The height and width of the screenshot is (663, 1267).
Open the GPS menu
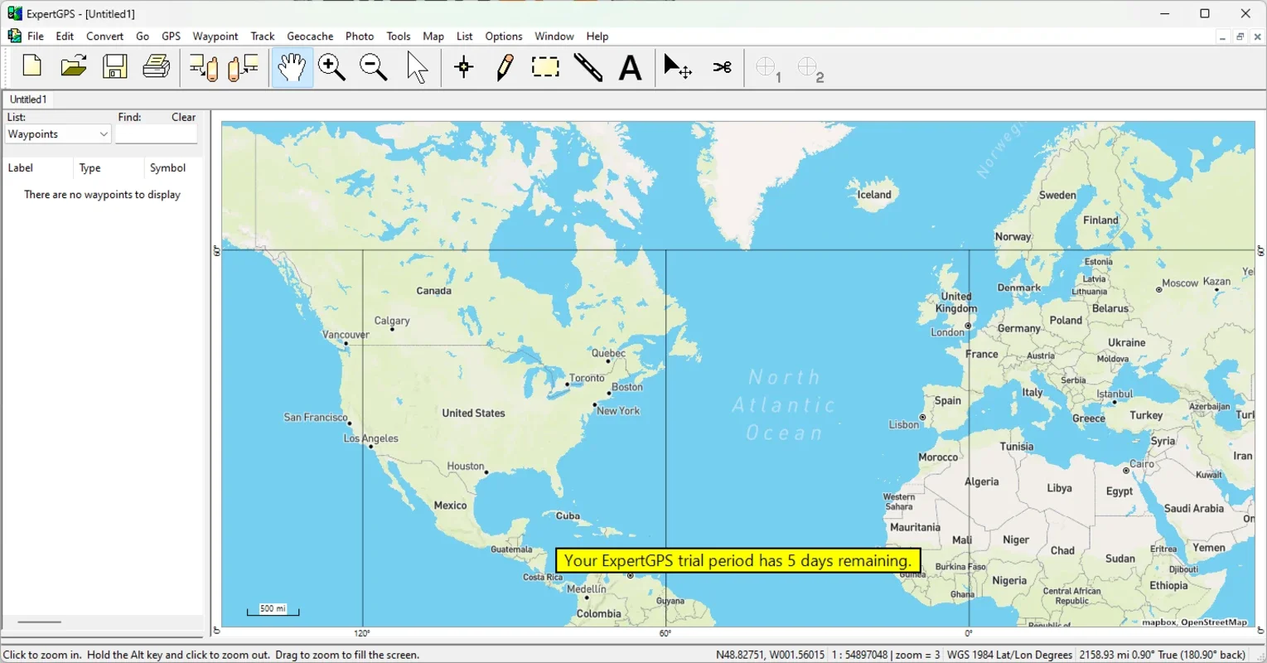(171, 36)
